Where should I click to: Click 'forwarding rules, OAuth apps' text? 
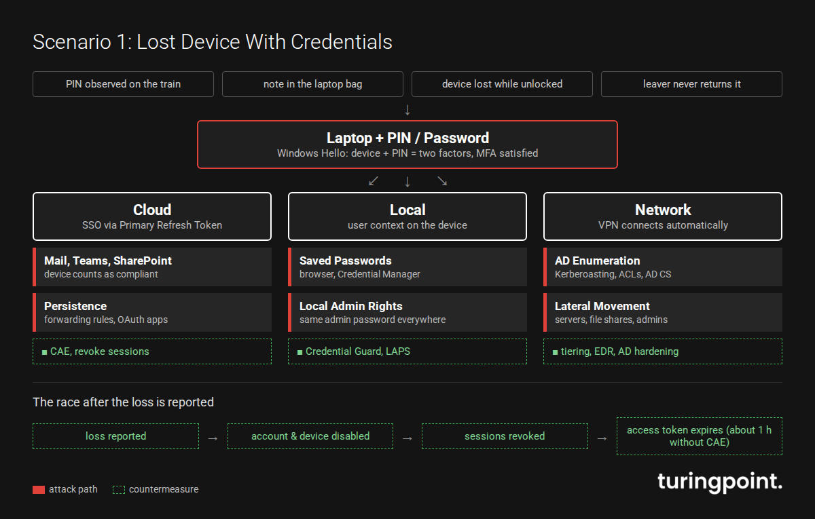(106, 320)
